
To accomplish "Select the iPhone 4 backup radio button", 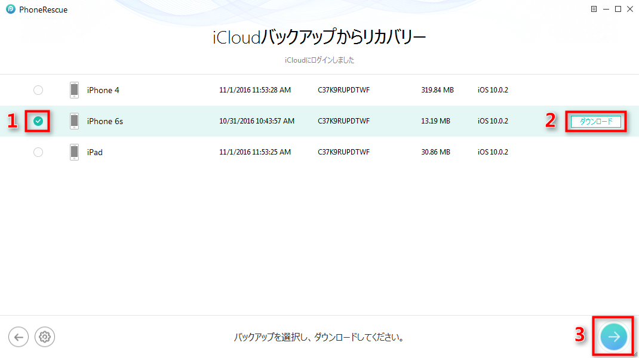I will pos(38,90).
